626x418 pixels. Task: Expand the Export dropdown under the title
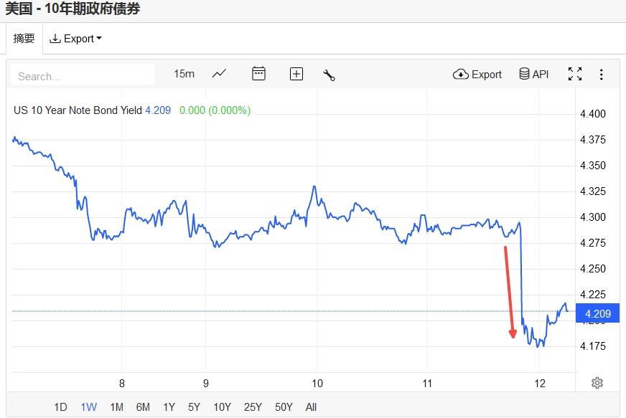click(x=75, y=39)
